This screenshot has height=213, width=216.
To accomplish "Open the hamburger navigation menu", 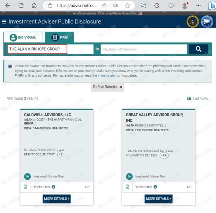I will 4,22.
